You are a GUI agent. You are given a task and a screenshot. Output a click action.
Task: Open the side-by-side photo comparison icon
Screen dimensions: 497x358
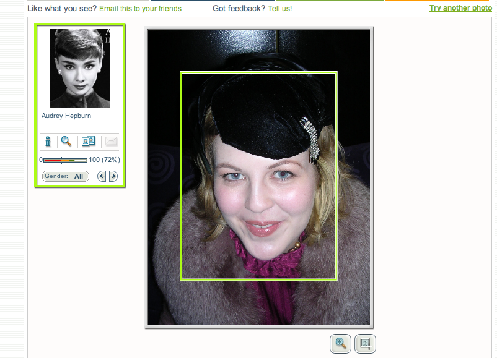(89, 142)
